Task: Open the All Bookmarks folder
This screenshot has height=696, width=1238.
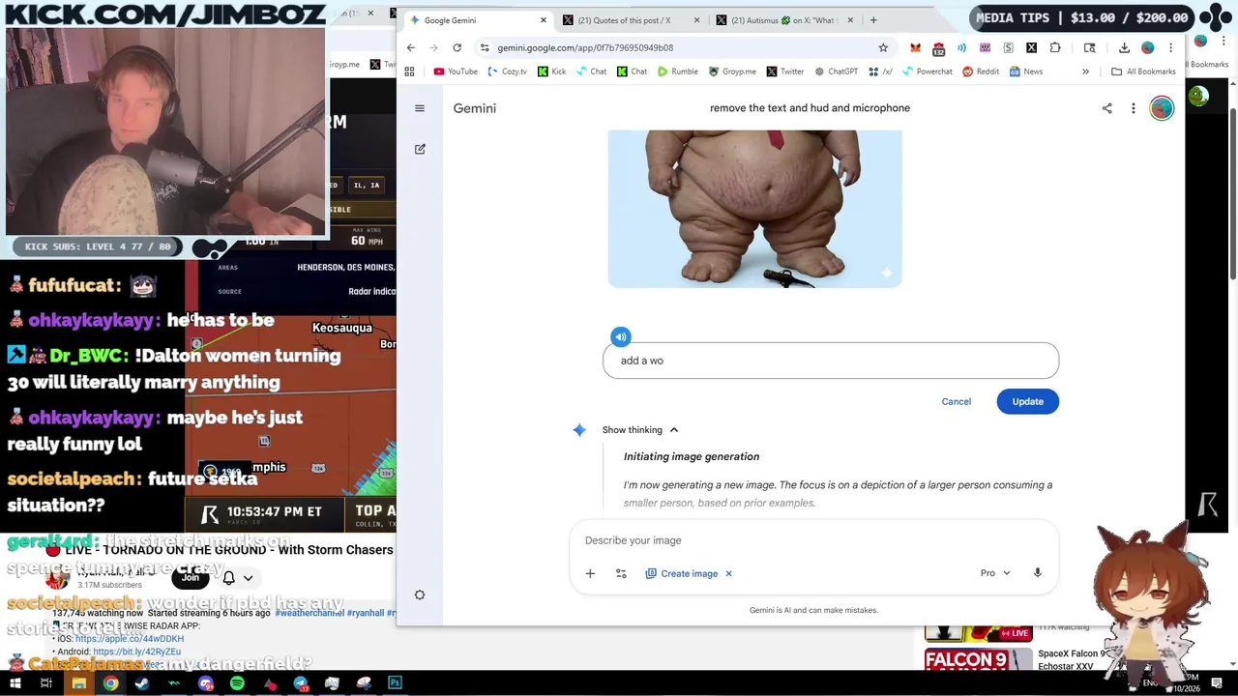Action: 1143,72
